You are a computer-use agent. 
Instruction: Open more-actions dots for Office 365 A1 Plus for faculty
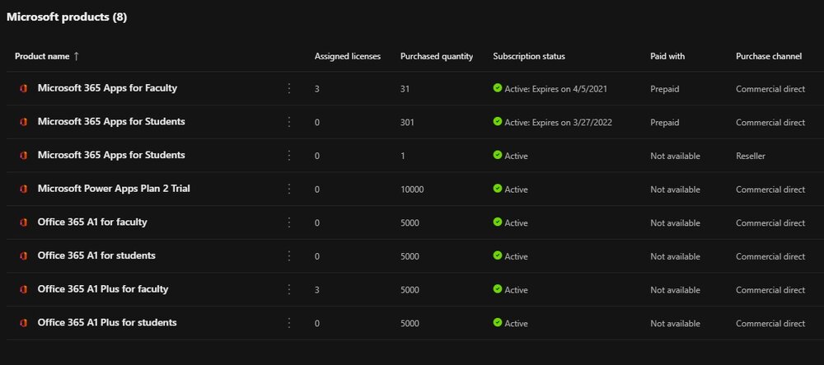288,290
